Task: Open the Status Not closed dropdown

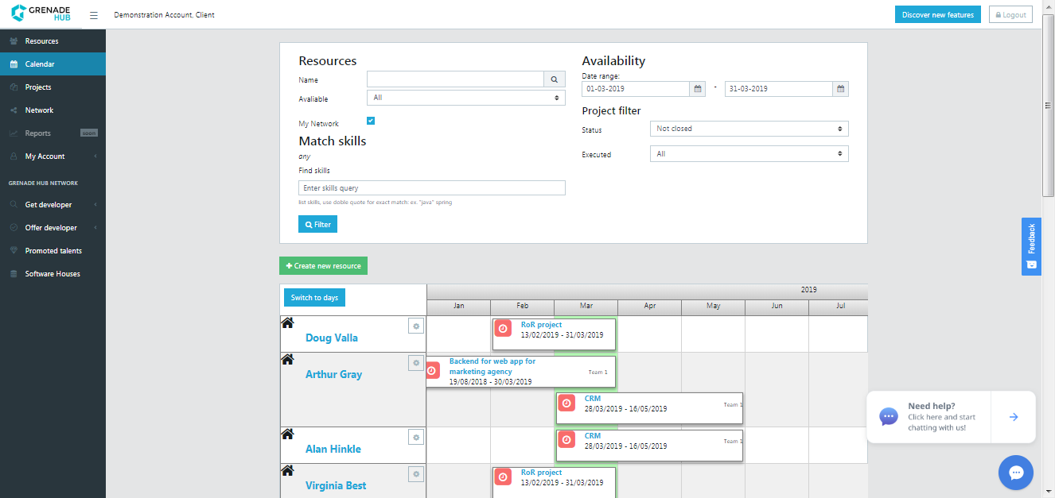Action: point(749,129)
